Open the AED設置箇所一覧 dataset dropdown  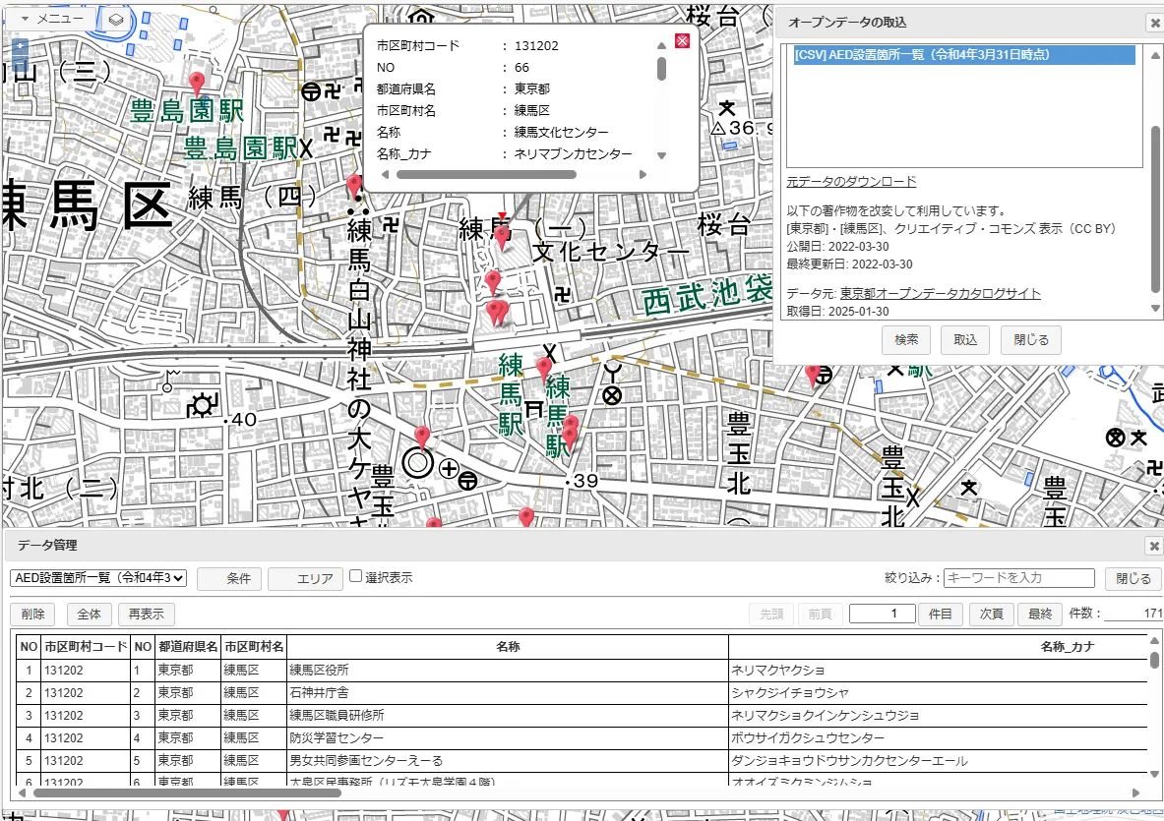tap(98, 578)
